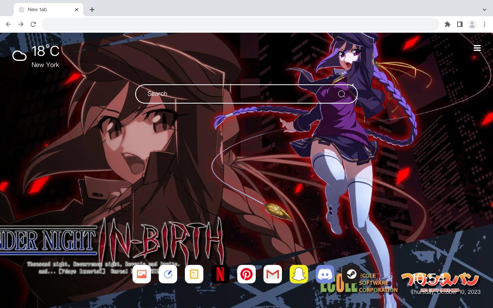Open the Photos shortcut icon
This screenshot has width=493, height=308.
142,274
